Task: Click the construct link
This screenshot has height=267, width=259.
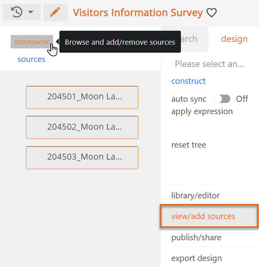Action: (x=188, y=81)
